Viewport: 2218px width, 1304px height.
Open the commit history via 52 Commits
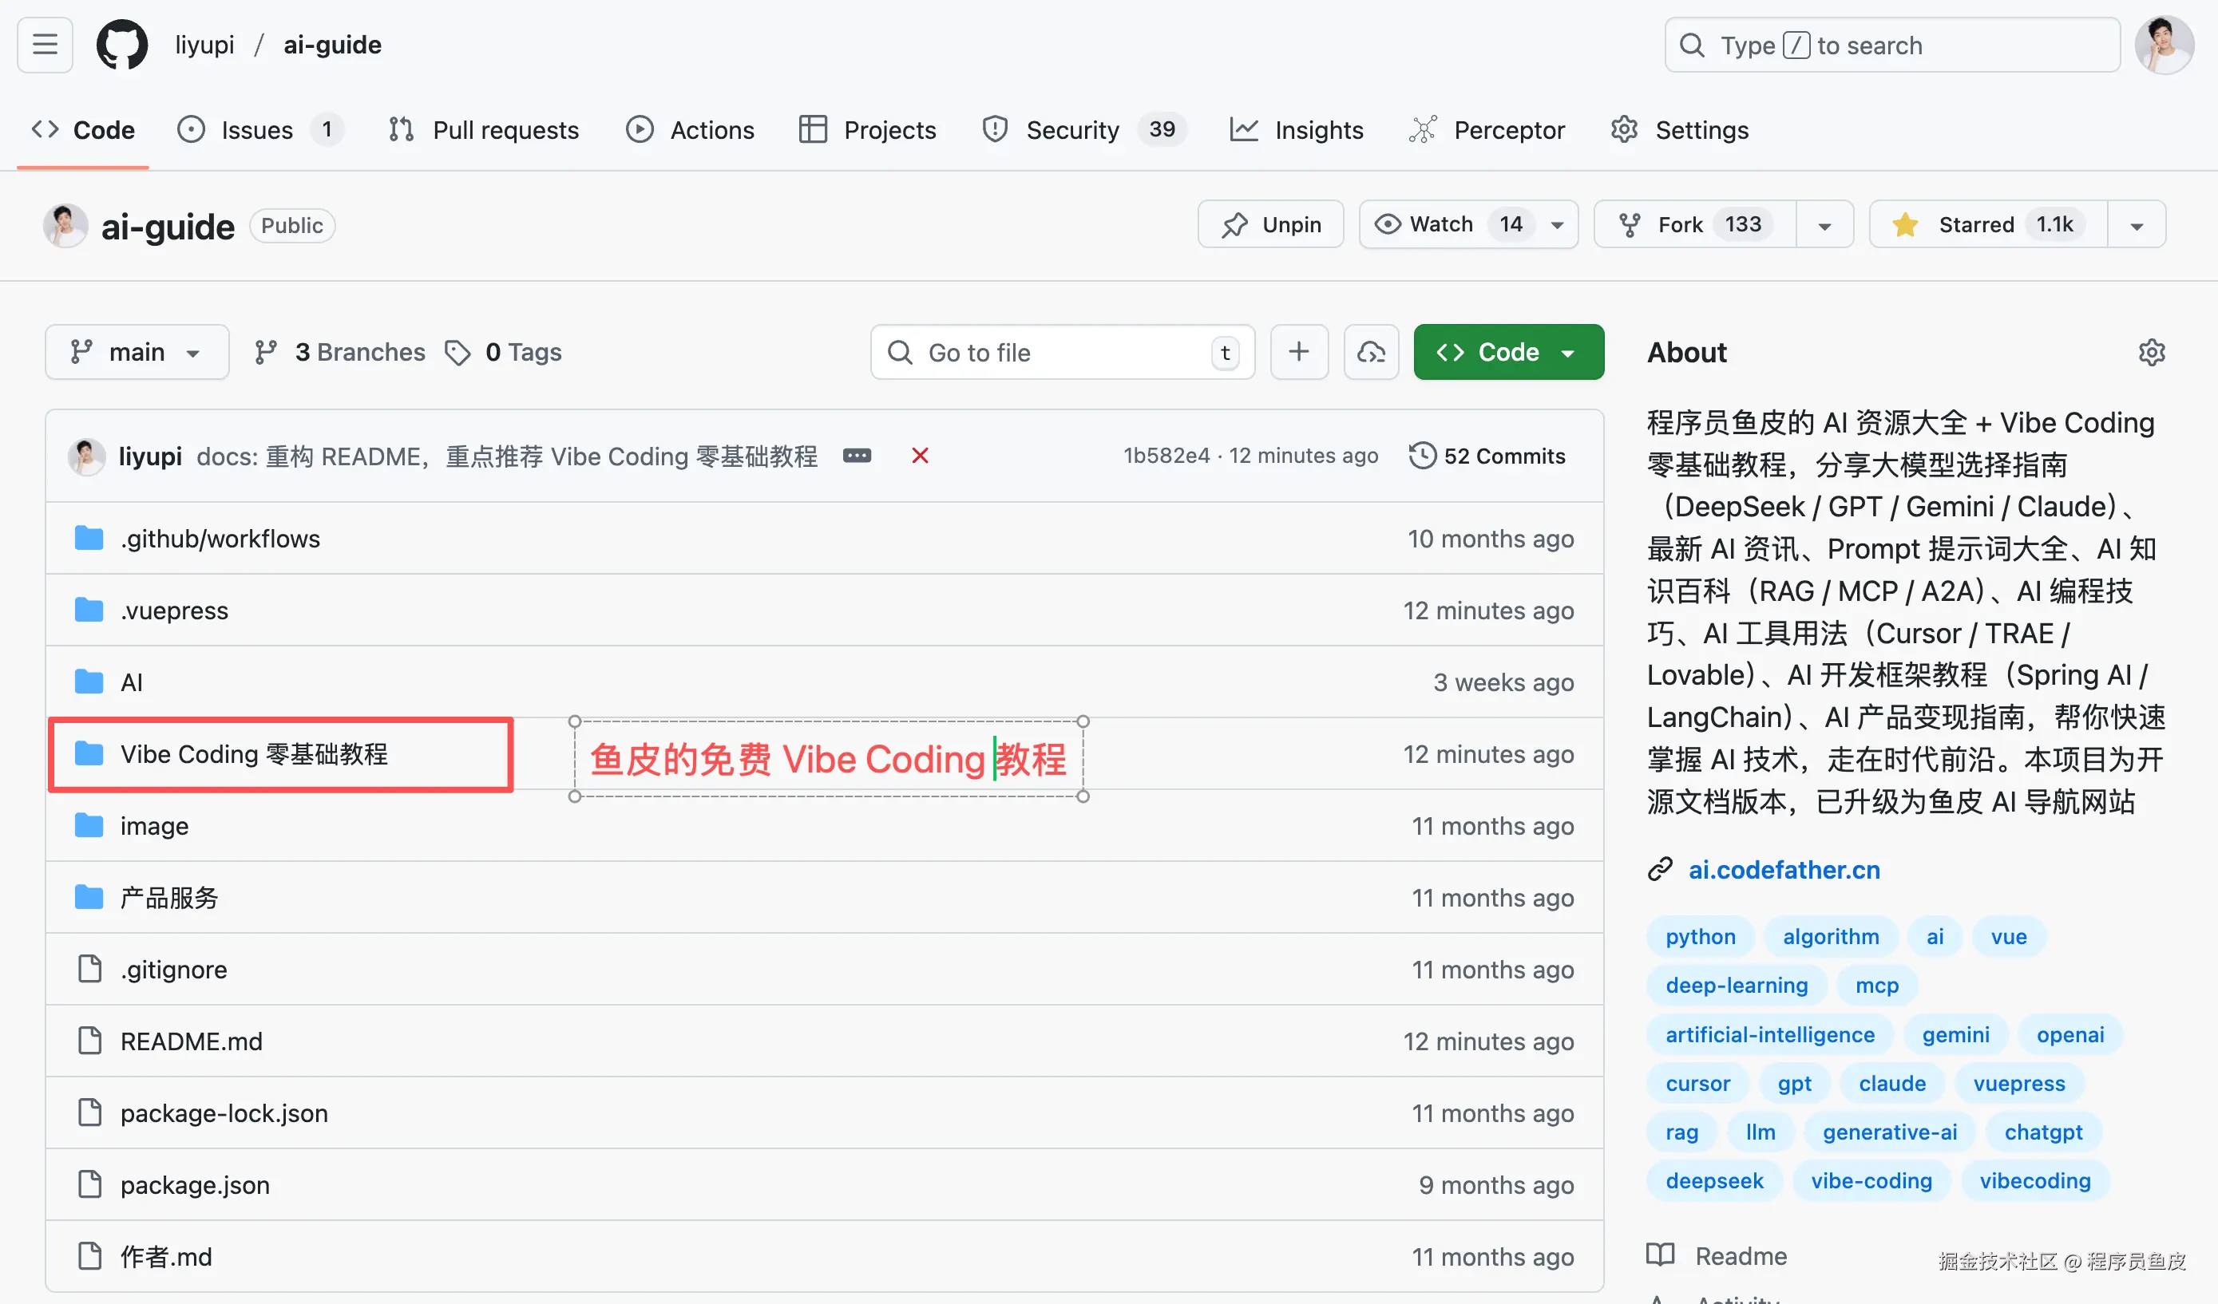[1487, 456]
